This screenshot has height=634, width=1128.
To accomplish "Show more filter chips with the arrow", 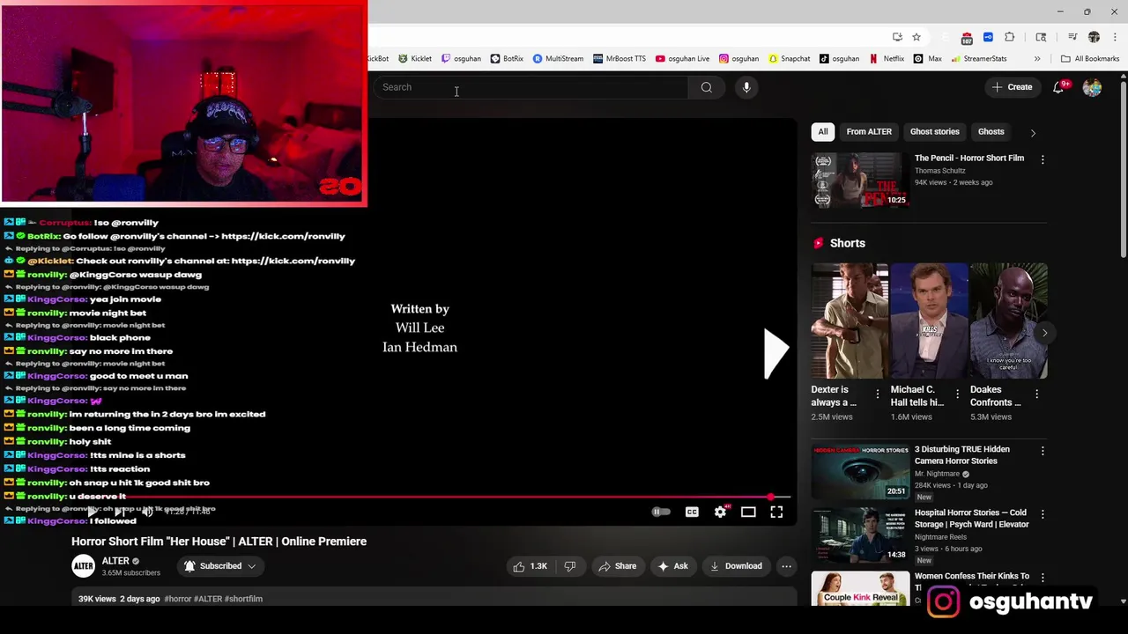I will tap(1033, 132).
